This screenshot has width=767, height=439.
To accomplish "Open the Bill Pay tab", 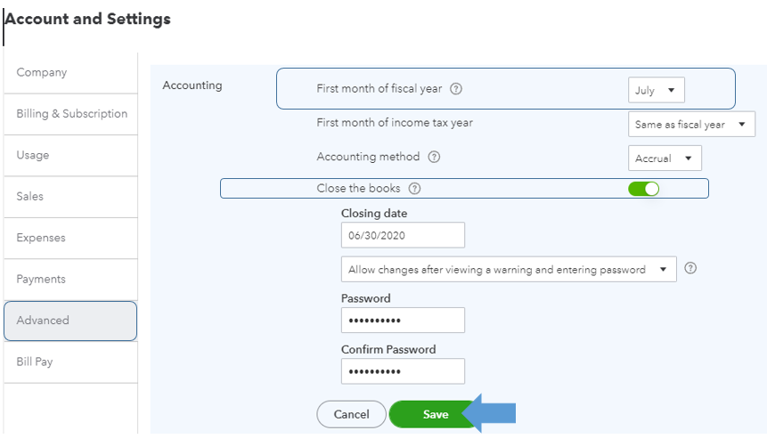I will (x=69, y=362).
